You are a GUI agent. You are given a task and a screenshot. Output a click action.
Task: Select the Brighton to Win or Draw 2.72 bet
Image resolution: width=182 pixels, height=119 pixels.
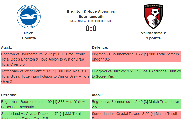[45, 59]
